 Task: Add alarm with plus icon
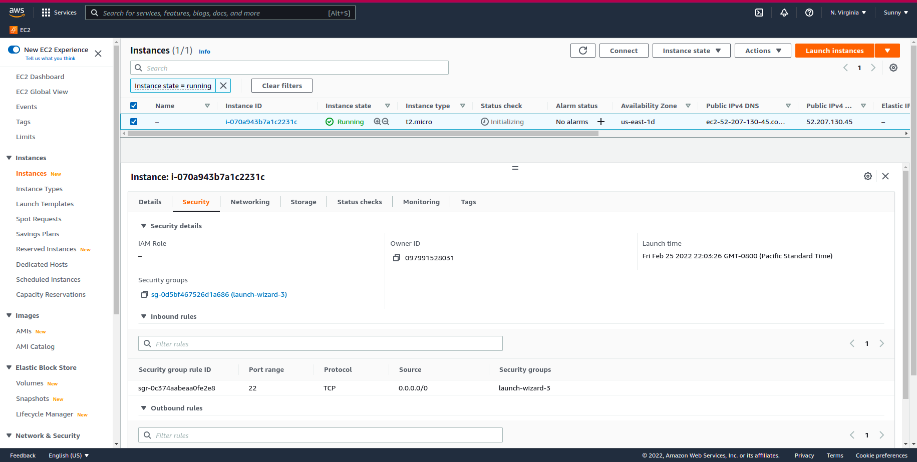click(x=601, y=122)
